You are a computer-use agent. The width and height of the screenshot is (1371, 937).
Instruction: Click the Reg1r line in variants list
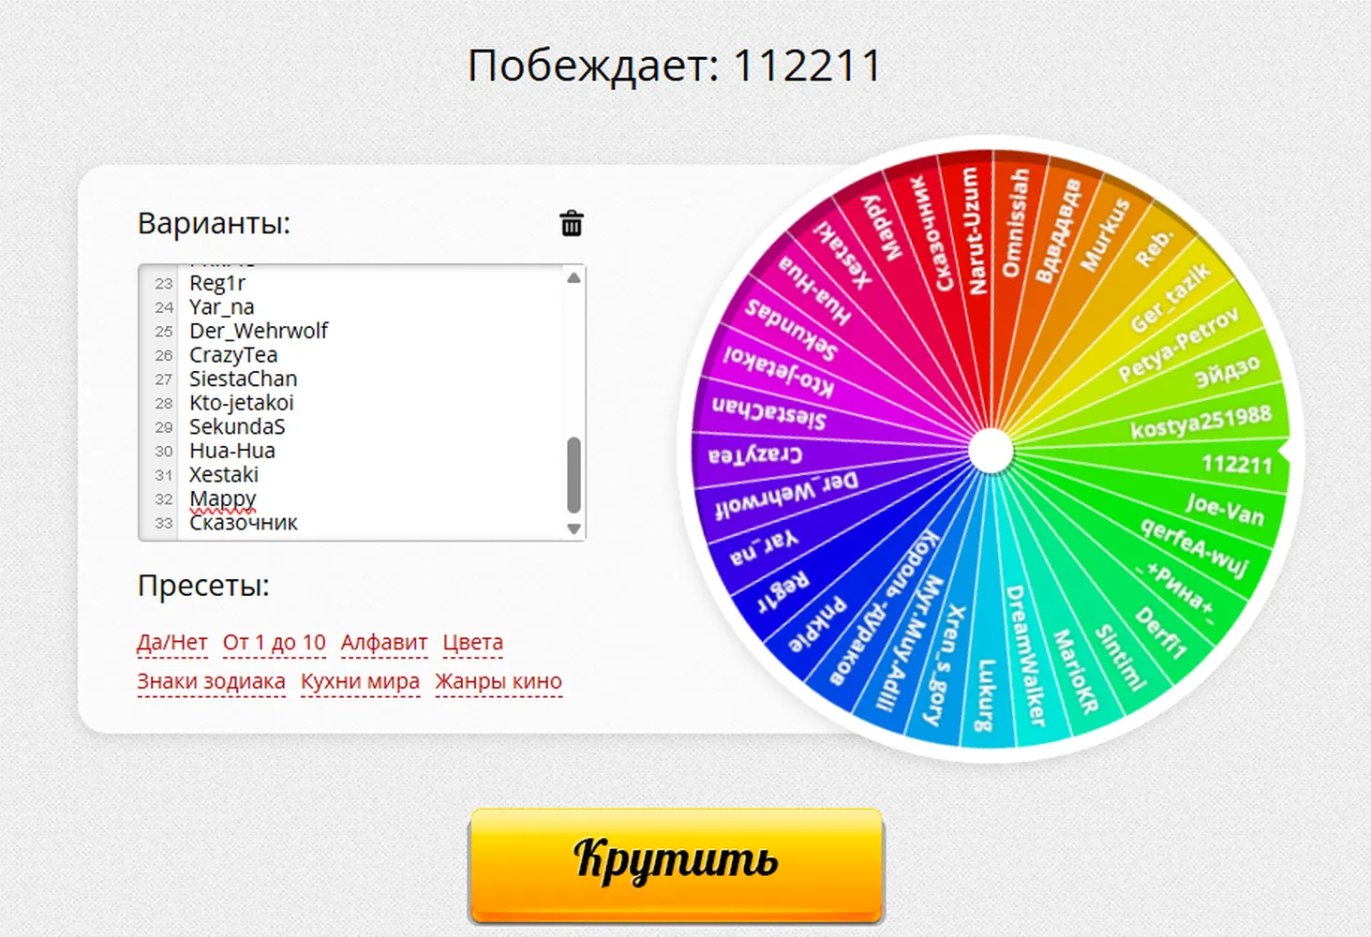click(x=217, y=283)
